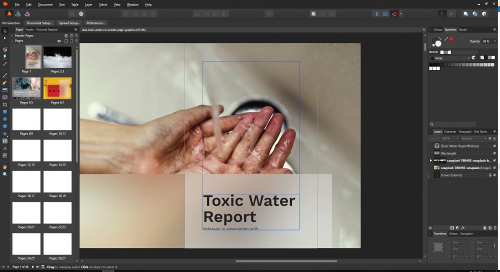Click the colour picker eyedropper in Swatches

(446, 38)
